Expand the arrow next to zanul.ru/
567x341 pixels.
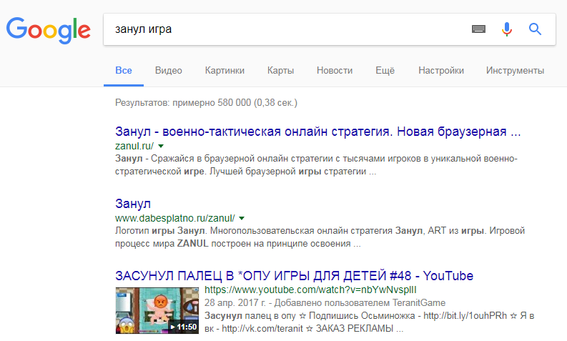tap(161, 146)
